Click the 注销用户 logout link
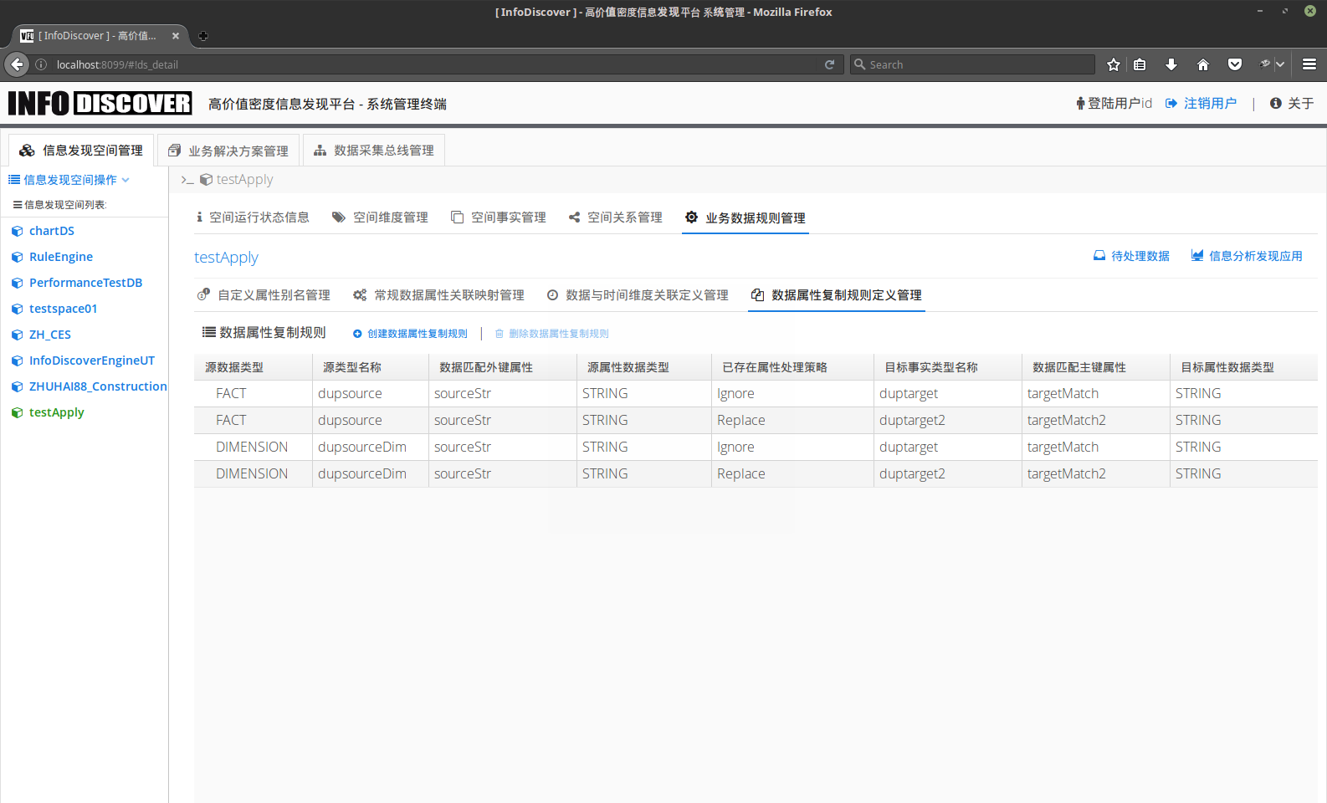 tap(1201, 104)
